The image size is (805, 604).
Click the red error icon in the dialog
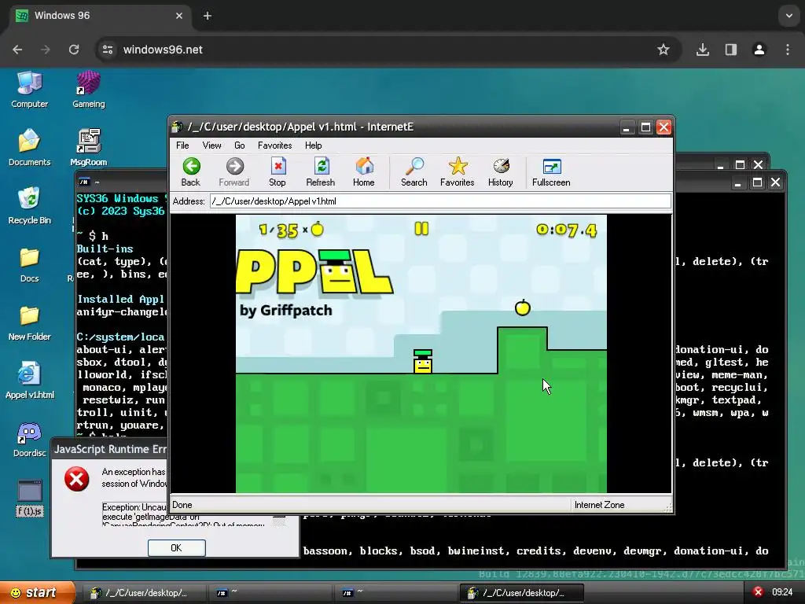(77, 479)
